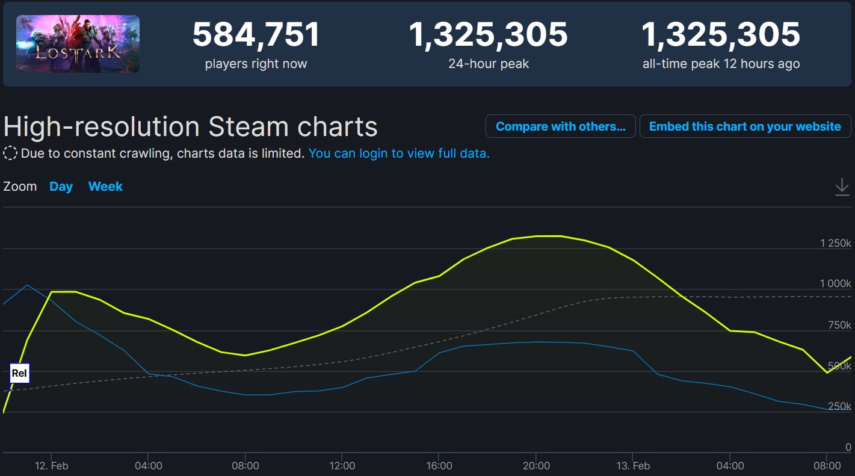Set chart zoom to Day
The image size is (855, 476).
coord(61,187)
